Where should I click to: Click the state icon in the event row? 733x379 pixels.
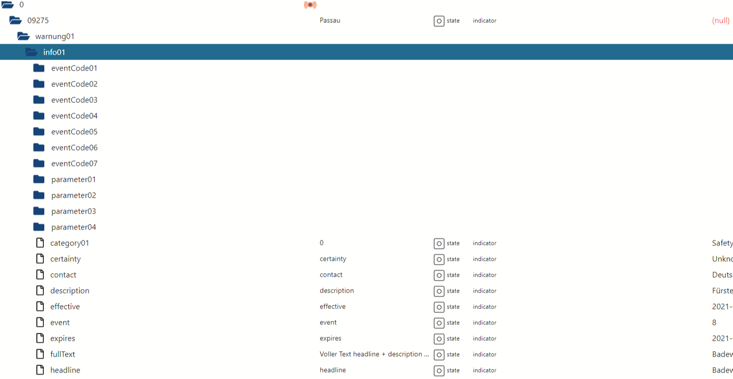pyautogui.click(x=439, y=323)
